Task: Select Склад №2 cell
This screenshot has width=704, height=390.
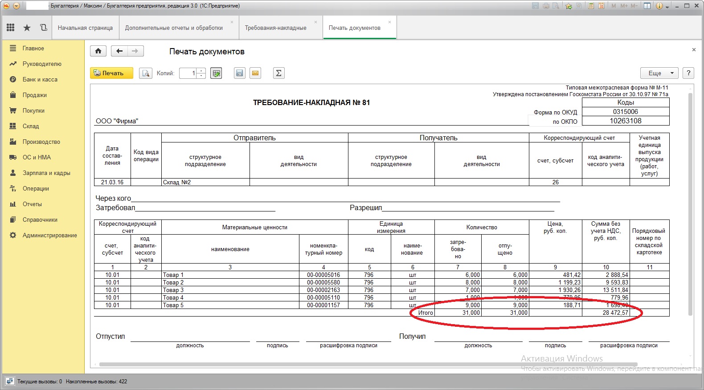Action: [205, 182]
